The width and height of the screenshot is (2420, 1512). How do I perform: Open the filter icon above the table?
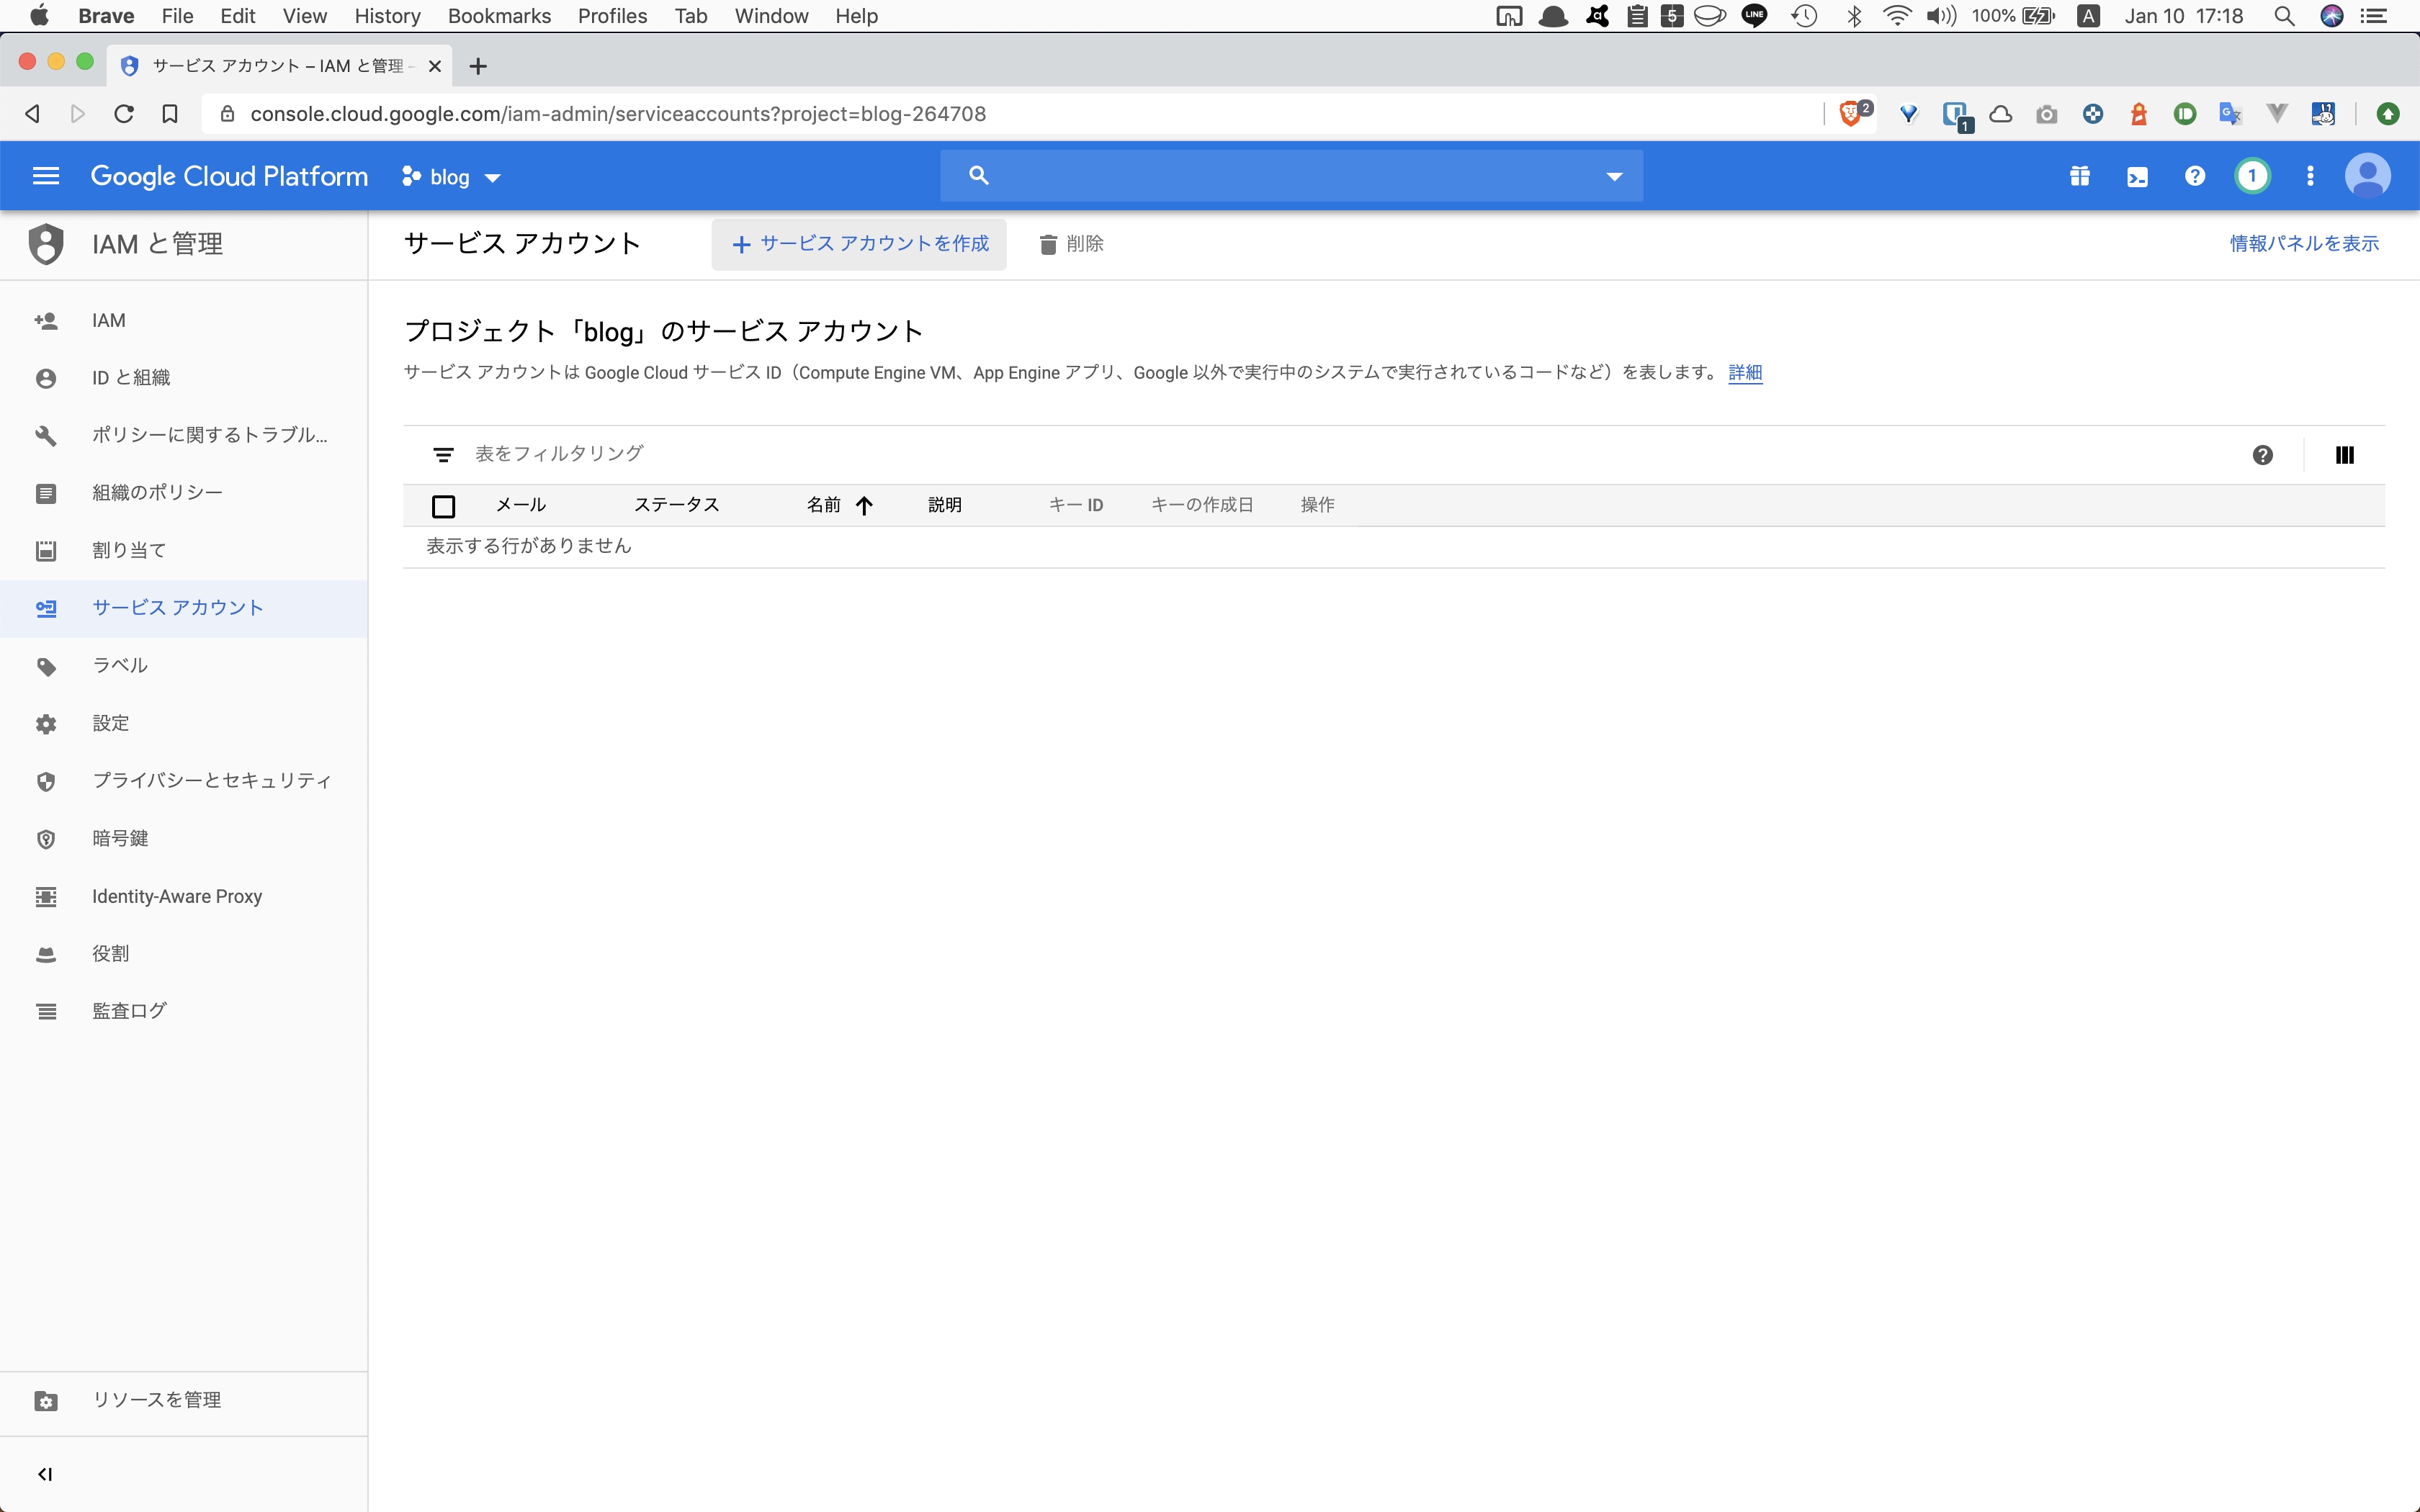click(x=444, y=453)
